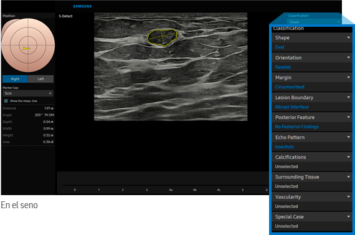The width and height of the screenshot is (355, 235).
Task: Select the Right breast toggle
Action: point(15,79)
